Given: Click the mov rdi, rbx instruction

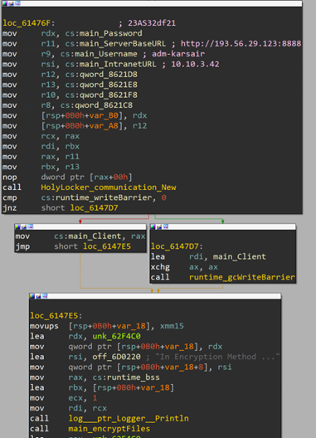Looking at the screenshot, I should coord(41,146).
